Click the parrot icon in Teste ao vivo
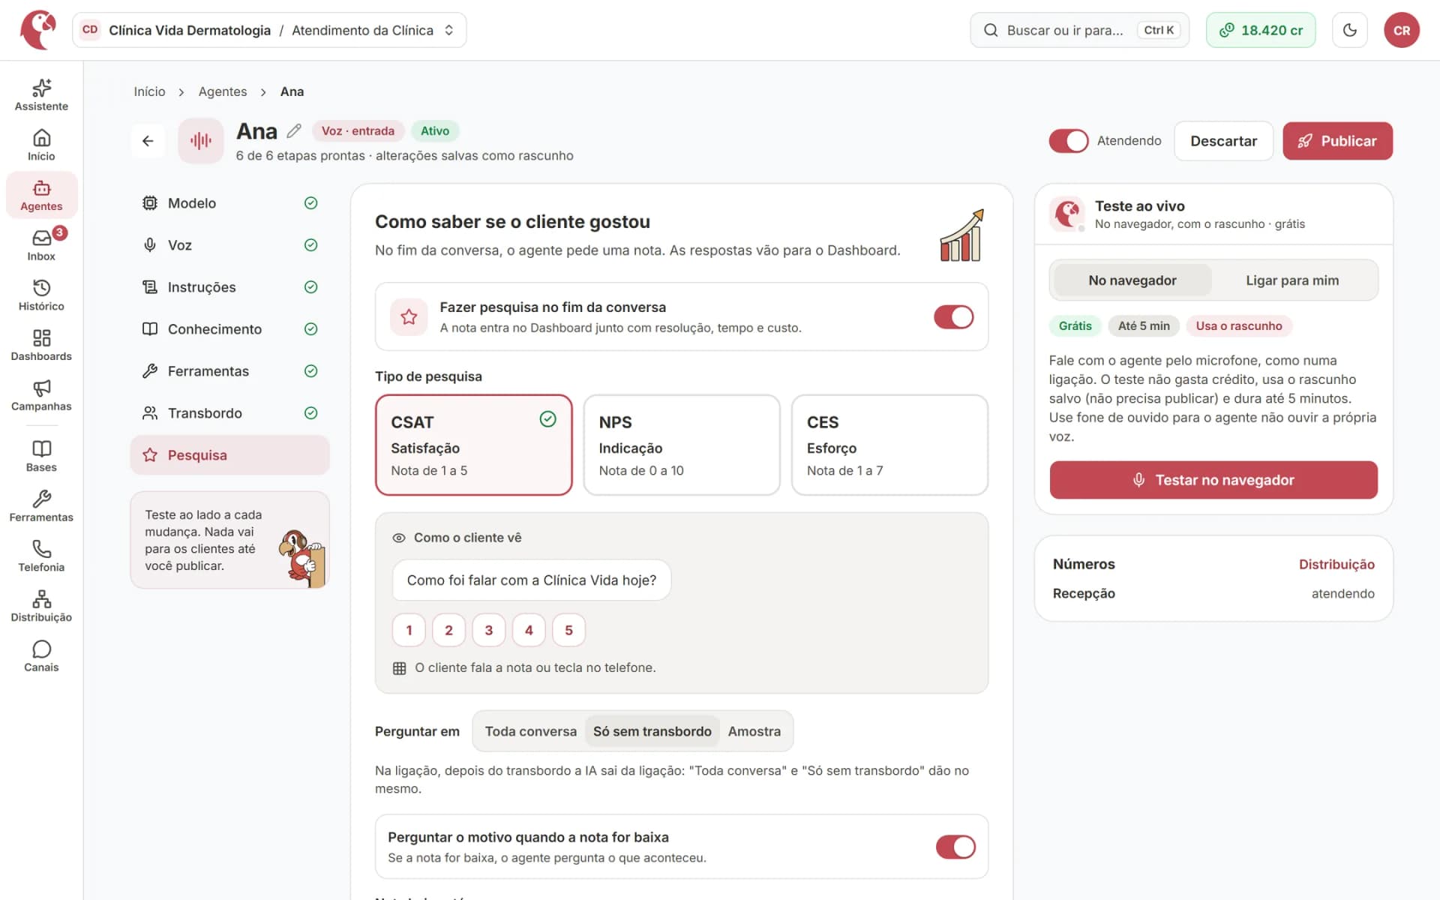1440x900 pixels. point(1067,214)
